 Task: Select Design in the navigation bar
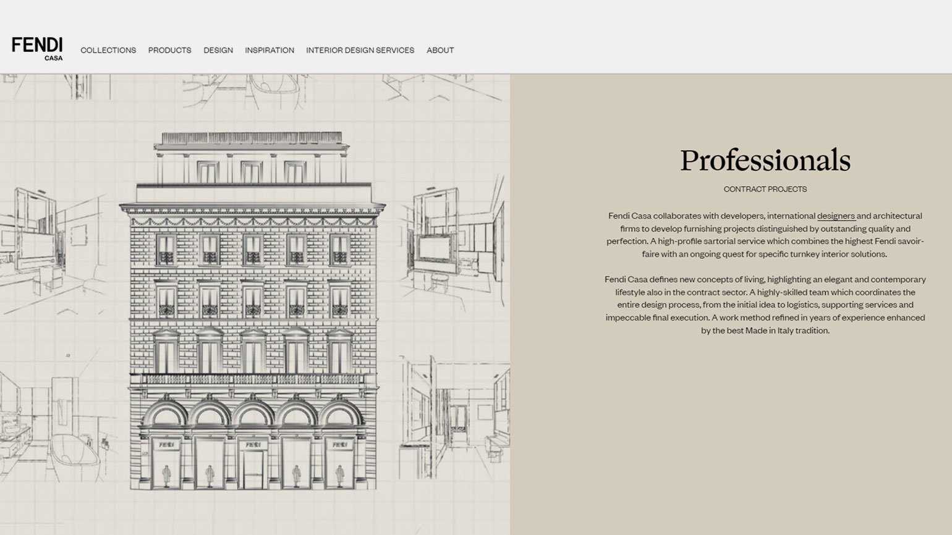point(218,50)
